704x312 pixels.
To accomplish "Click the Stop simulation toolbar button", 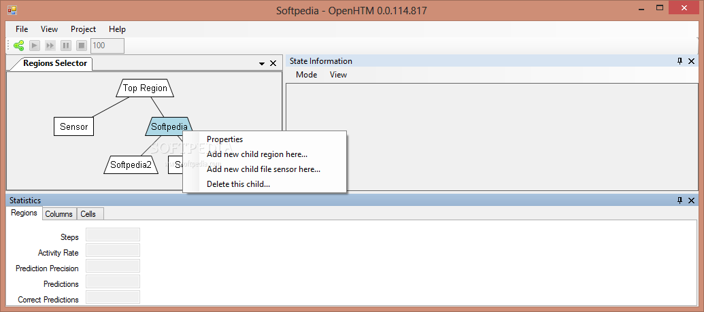I will point(81,46).
